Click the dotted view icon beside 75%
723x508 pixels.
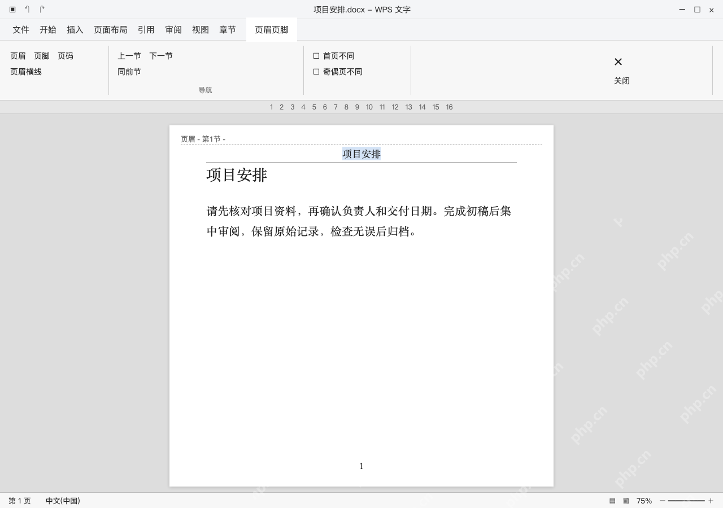coord(626,501)
